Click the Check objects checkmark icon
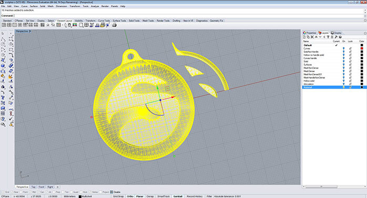 (x=11, y=119)
